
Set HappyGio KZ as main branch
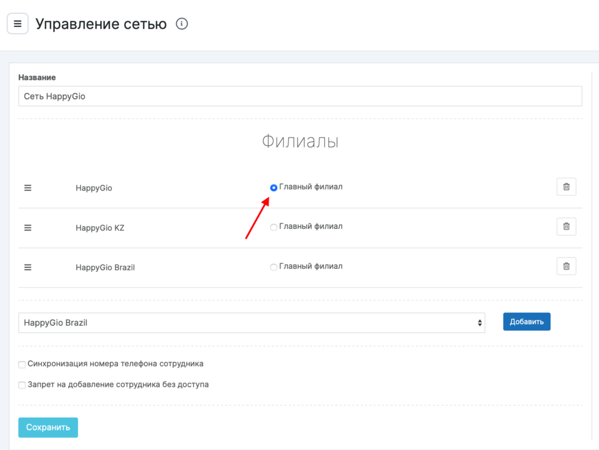point(274,227)
